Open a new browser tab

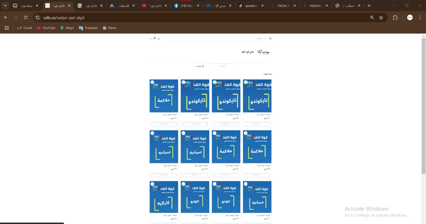pyautogui.click(x=369, y=5)
